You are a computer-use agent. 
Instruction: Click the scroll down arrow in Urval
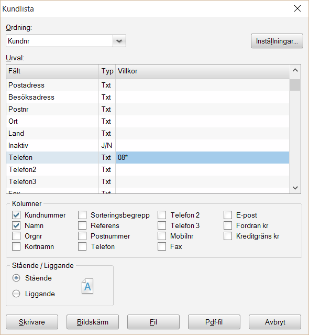point(295,188)
